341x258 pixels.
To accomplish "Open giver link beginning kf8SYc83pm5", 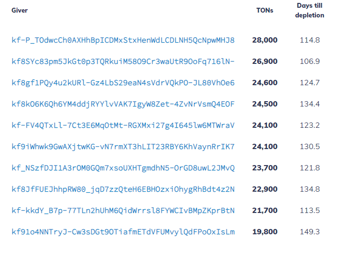I will (123, 61).
